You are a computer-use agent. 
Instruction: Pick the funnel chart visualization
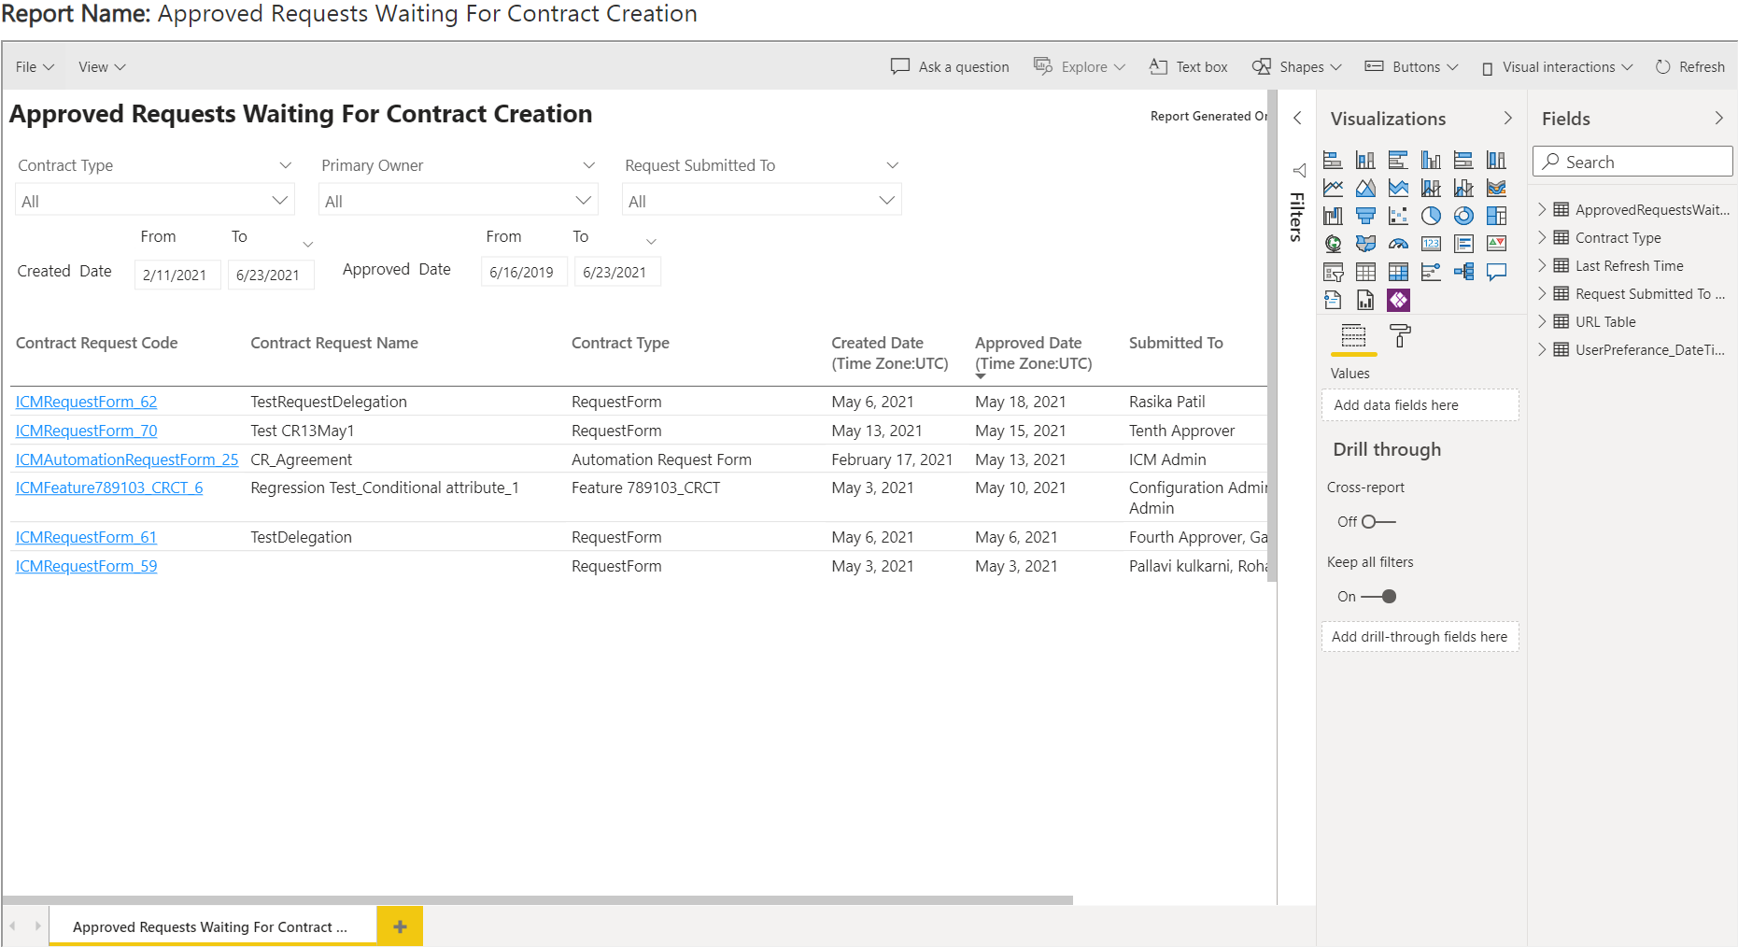coord(1365,217)
